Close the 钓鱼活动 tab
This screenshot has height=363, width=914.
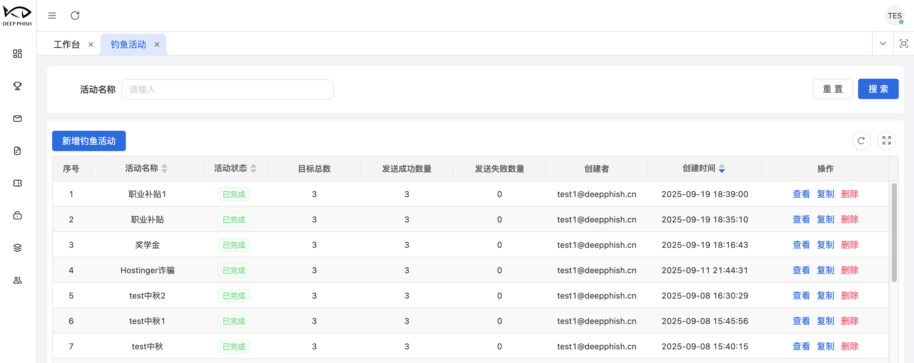[157, 44]
